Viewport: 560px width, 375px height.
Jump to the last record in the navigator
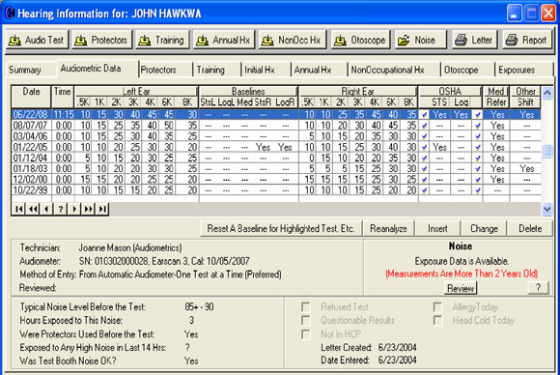[x=102, y=209]
